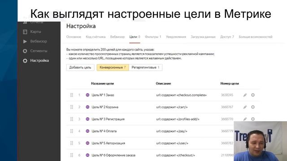Click description url: содержит «/profiles-add/»

(x=178, y=119)
